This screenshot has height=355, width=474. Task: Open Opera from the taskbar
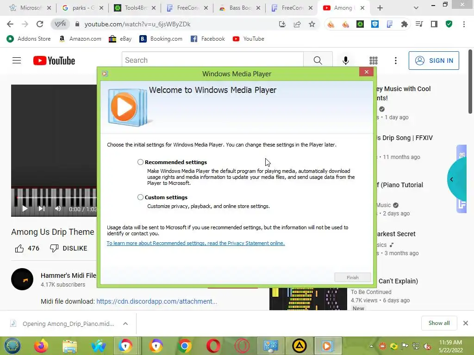(213, 346)
